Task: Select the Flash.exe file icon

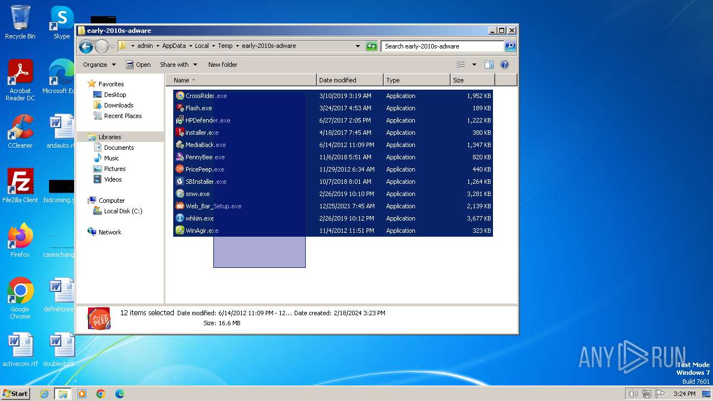Action: click(x=180, y=108)
